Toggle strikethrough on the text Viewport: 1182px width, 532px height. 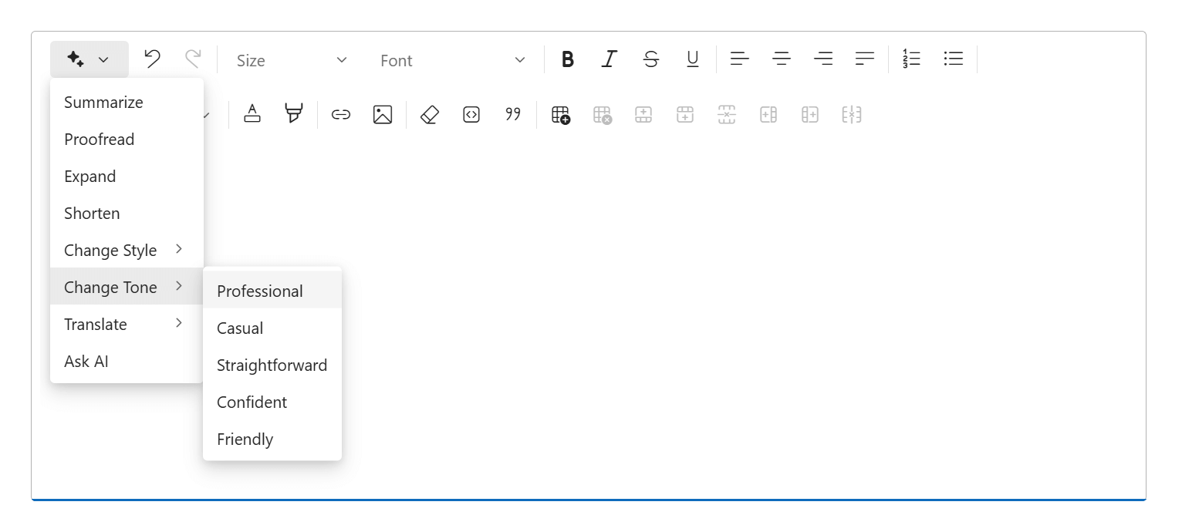point(651,59)
